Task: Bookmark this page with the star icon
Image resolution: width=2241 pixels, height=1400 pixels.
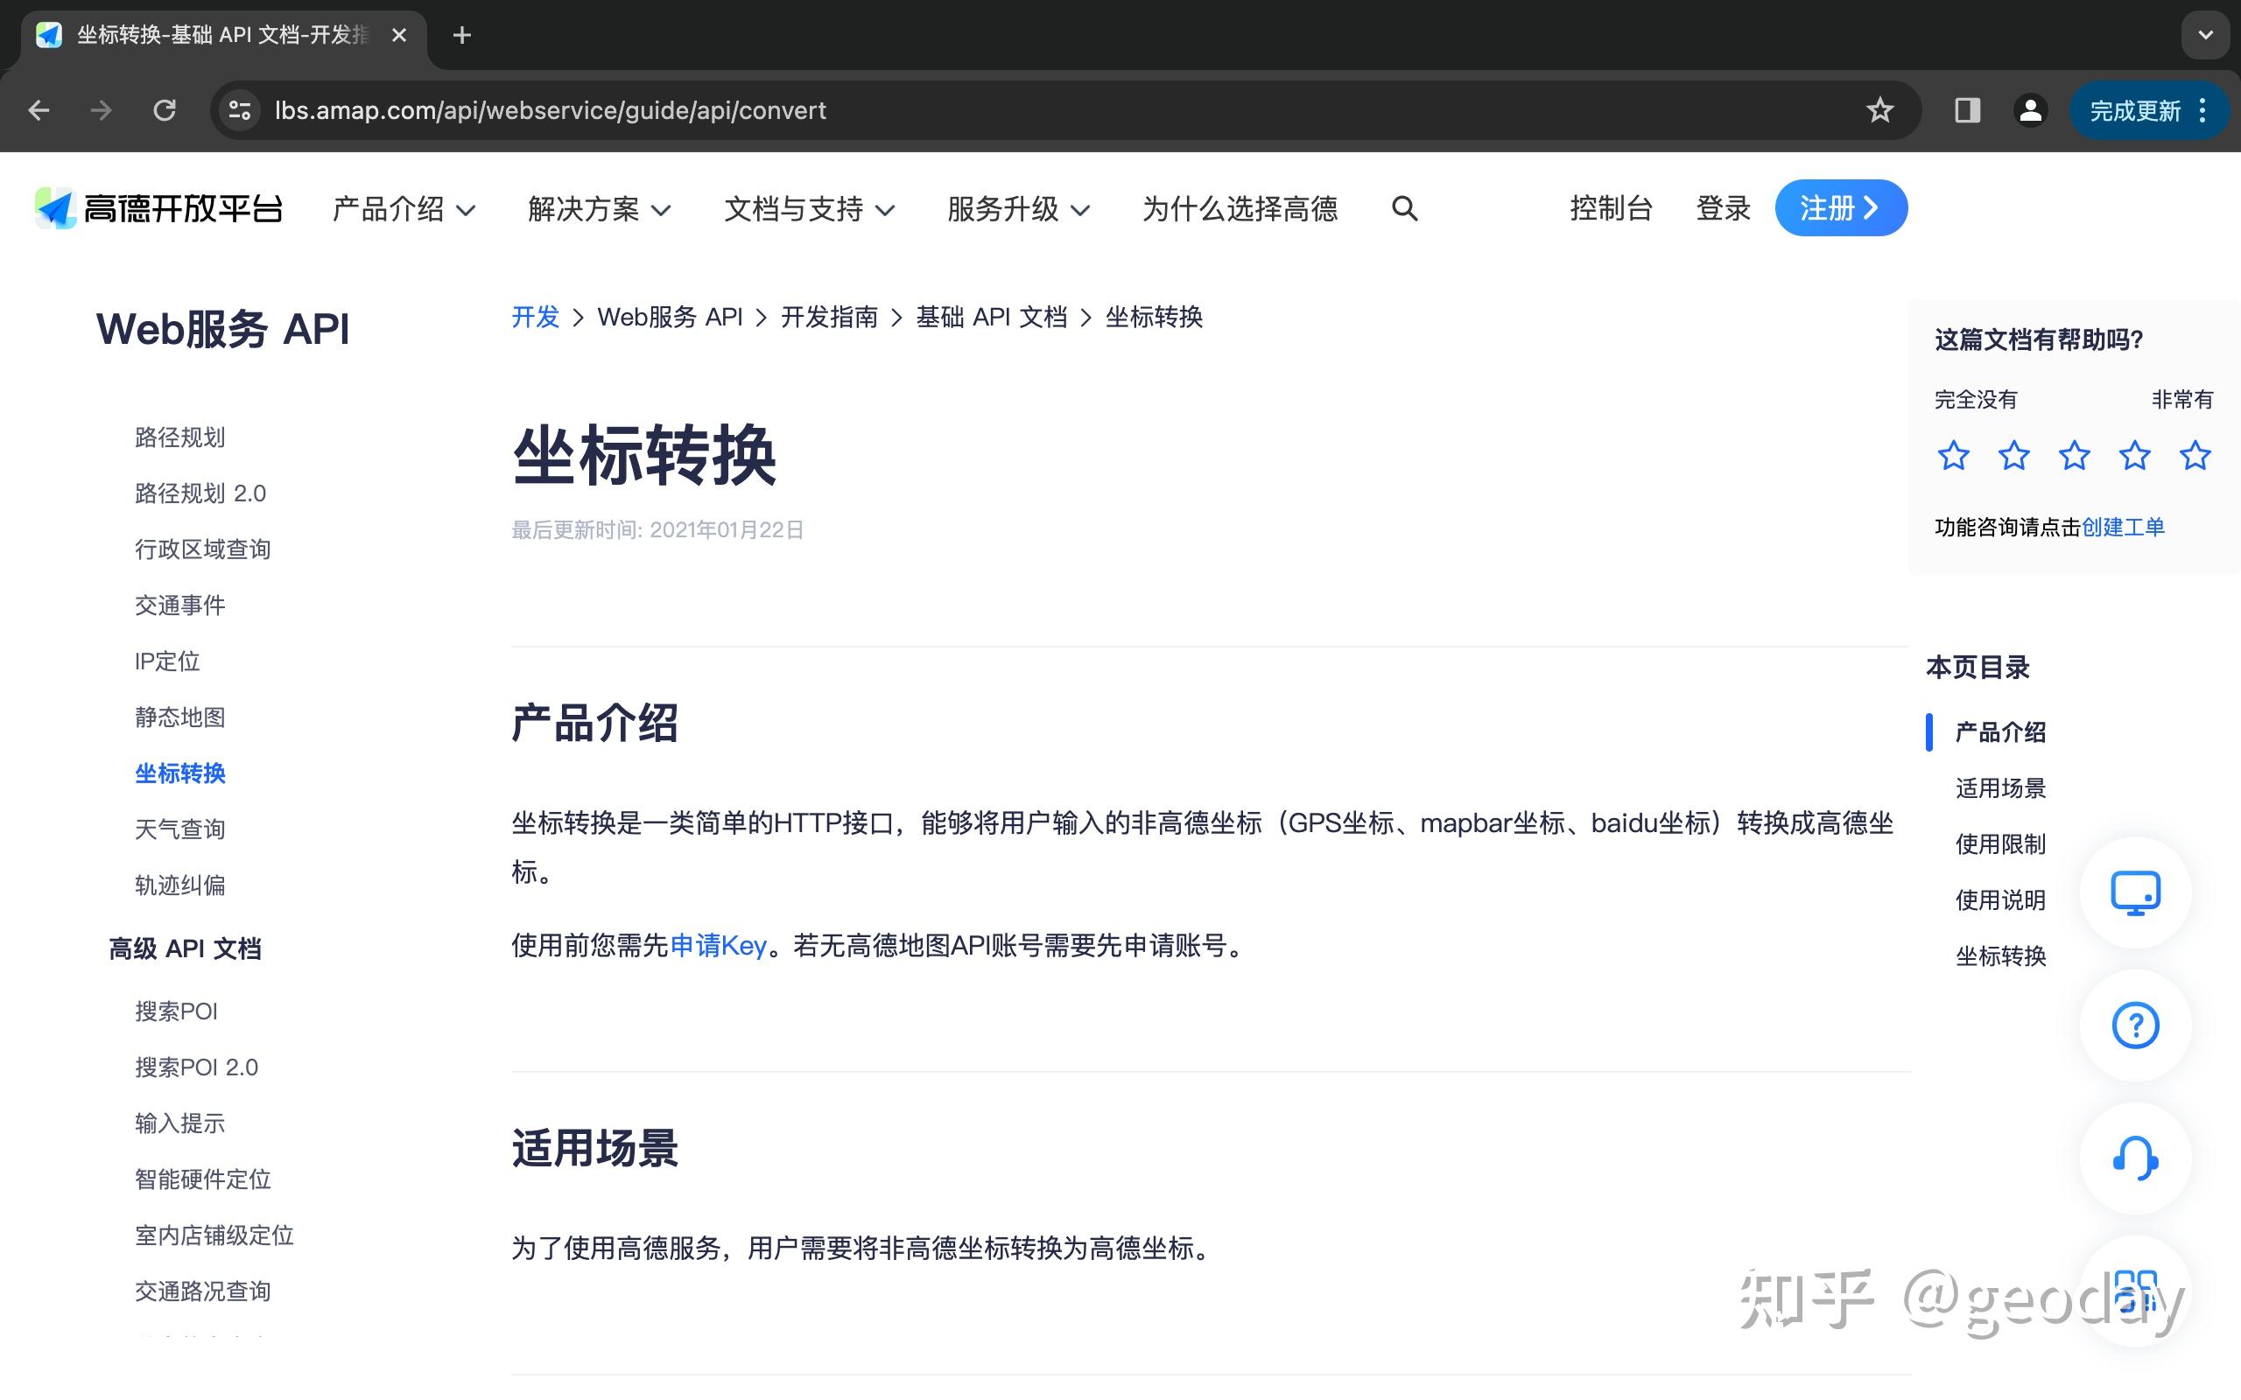Action: 1879,111
